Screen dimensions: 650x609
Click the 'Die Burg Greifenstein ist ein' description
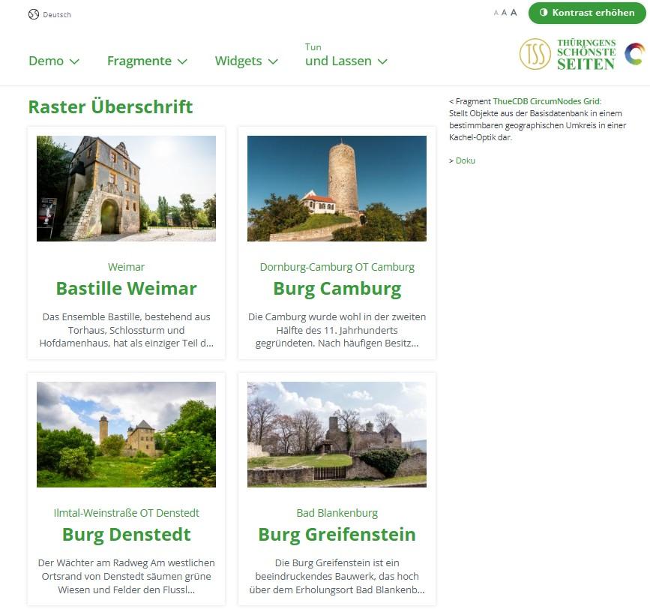click(337, 576)
